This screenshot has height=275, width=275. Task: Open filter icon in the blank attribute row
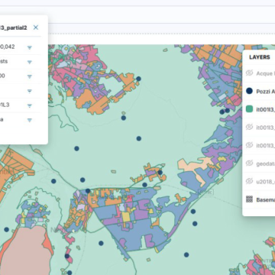[x=30, y=91]
